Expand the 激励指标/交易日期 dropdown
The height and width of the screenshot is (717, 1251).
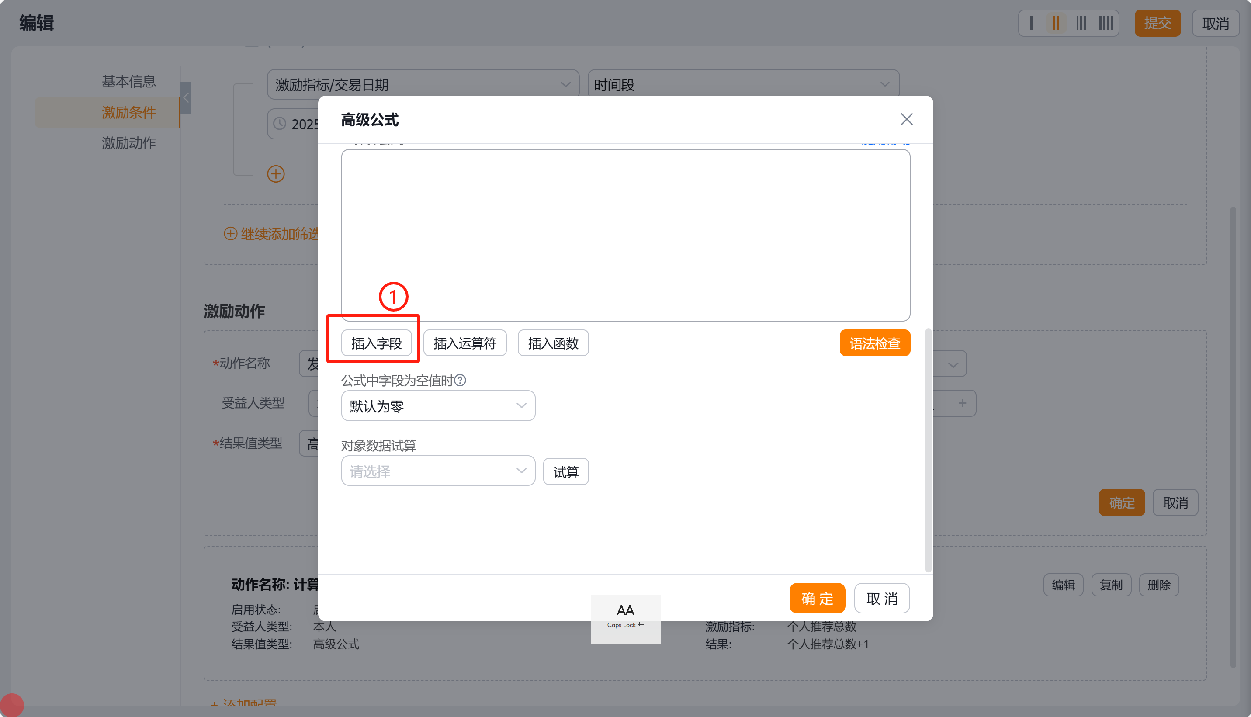423,85
